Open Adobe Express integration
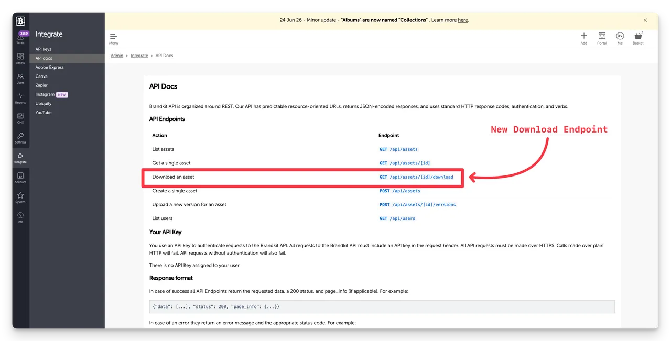This screenshot has height=341, width=671. tap(50, 67)
